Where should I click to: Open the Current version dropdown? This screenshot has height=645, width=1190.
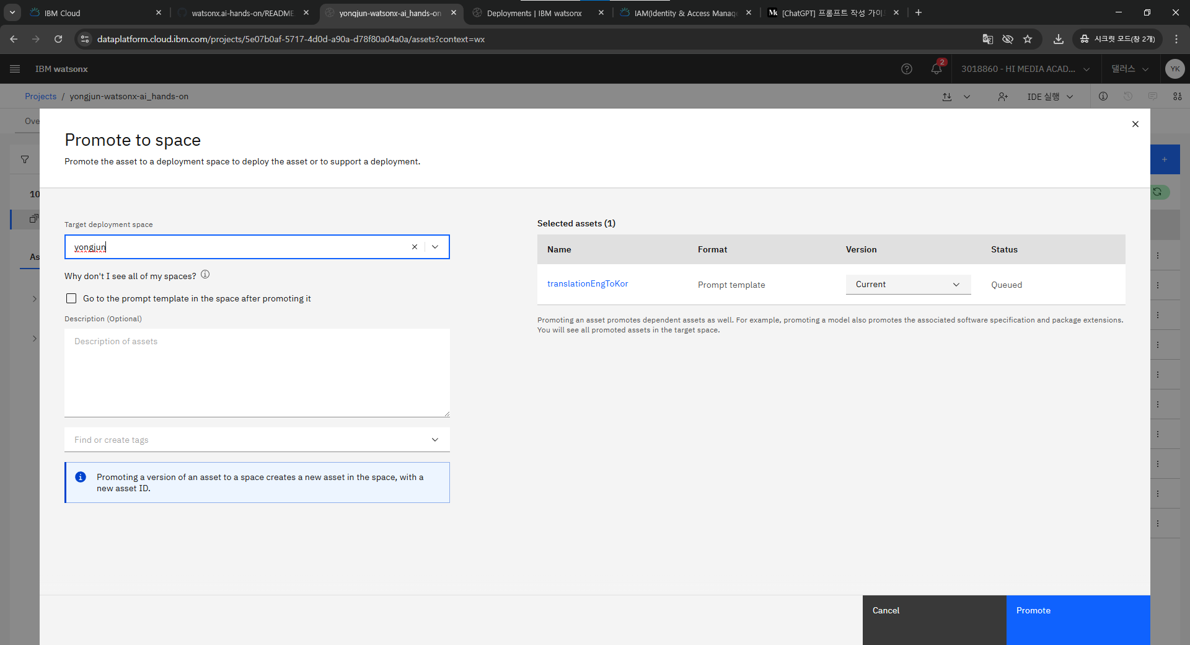908,285
